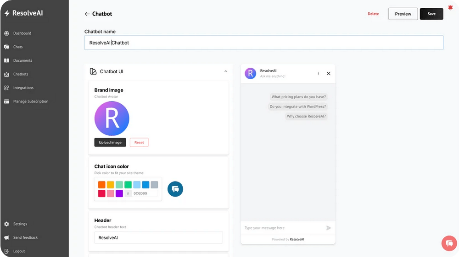Go to Chats in the sidebar
Viewport: 459px width, 257px height.
[x=17, y=47]
